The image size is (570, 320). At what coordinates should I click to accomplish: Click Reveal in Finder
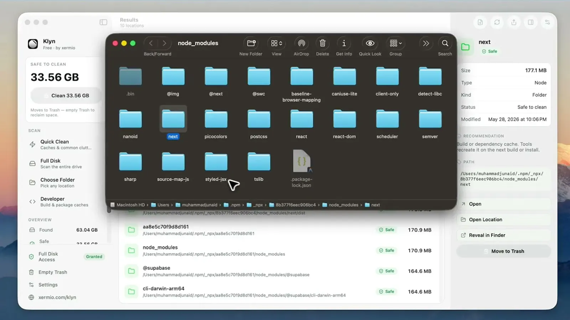pyautogui.click(x=503, y=235)
